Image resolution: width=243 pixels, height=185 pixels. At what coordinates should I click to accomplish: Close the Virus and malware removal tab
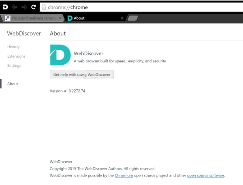pyautogui.click(x=60, y=18)
